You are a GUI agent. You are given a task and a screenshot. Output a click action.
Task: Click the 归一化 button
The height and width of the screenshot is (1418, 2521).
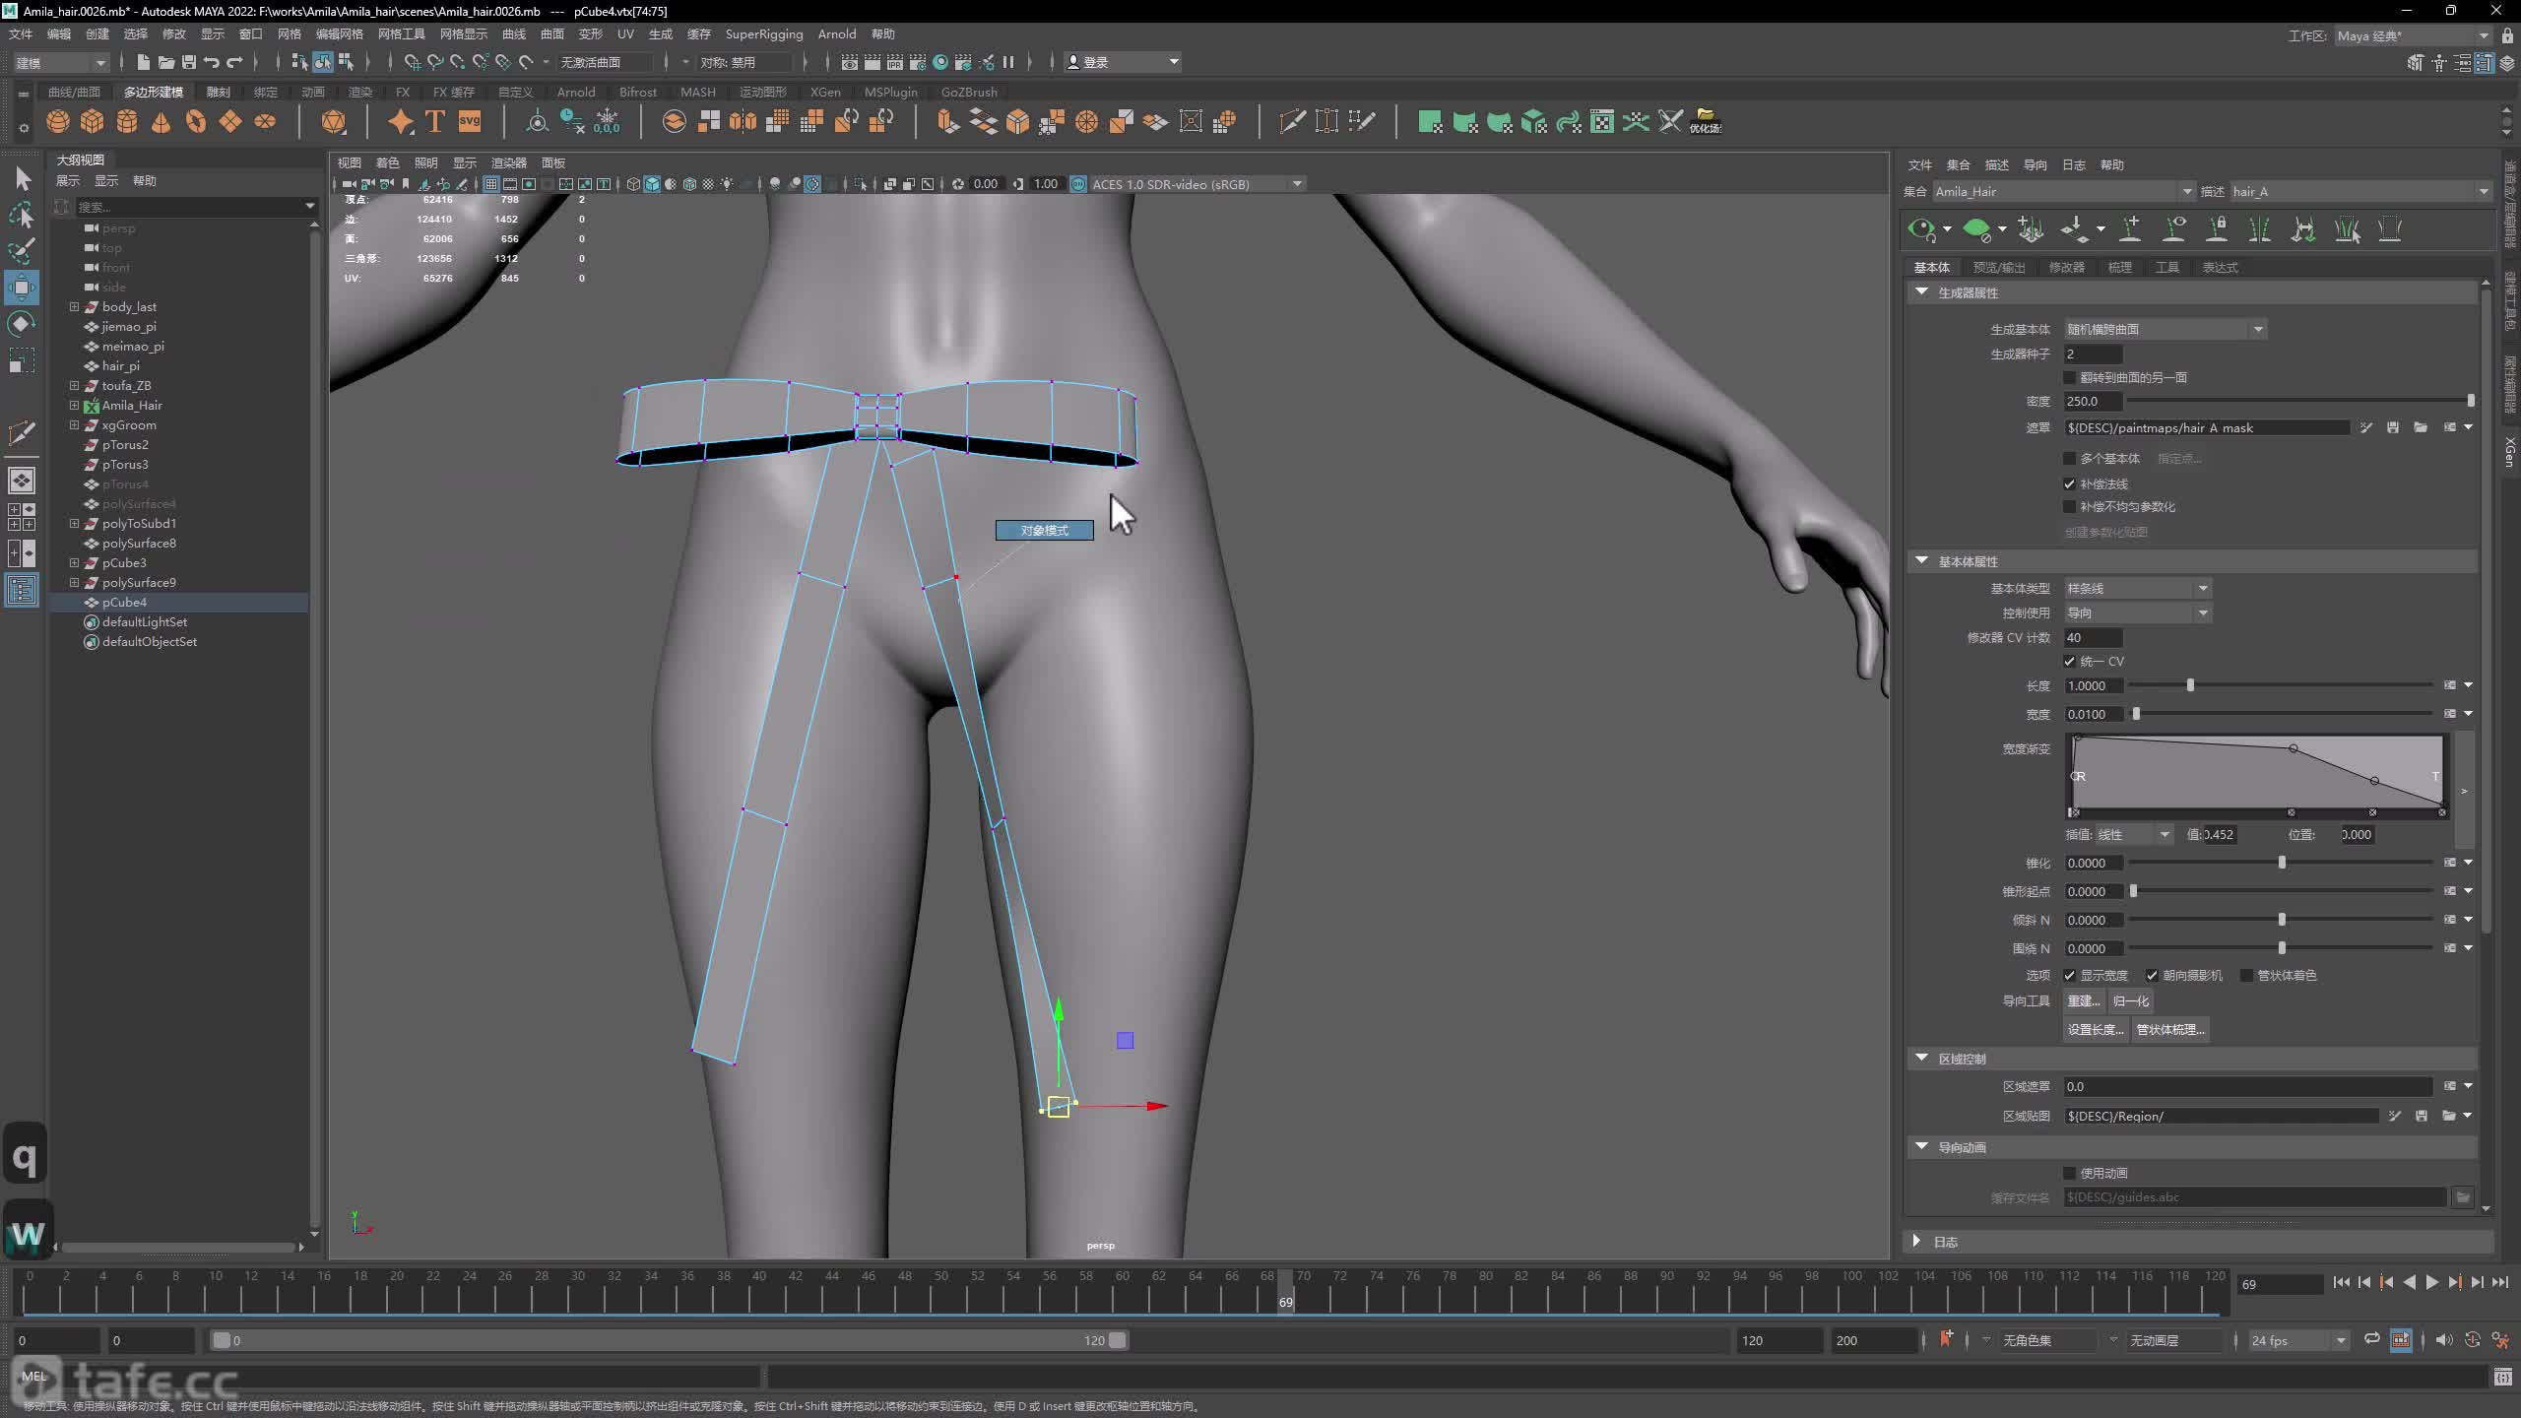(x=2131, y=1001)
